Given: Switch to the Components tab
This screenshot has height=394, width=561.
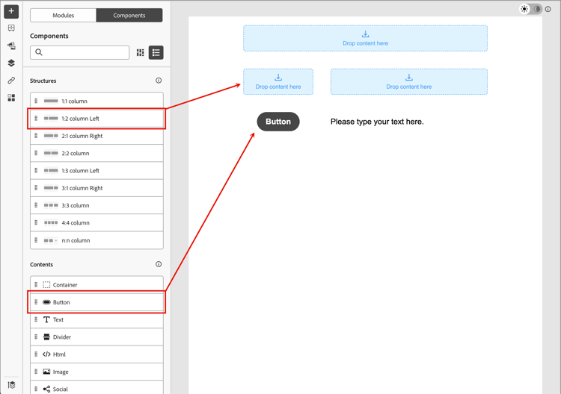Looking at the screenshot, I should pos(129,16).
